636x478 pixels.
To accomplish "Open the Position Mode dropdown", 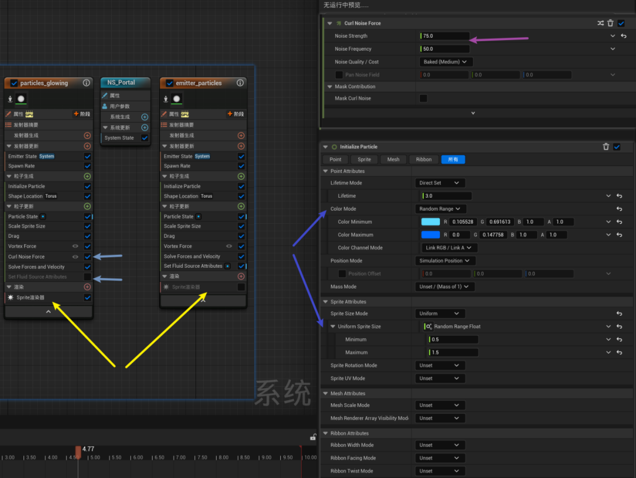I will pyautogui.click(x=445, y=261).
